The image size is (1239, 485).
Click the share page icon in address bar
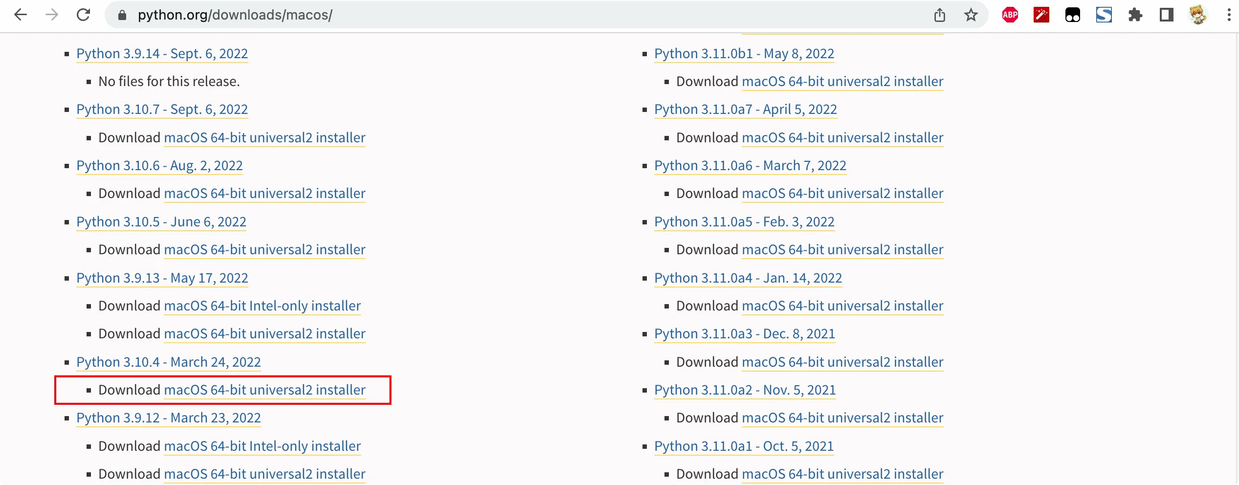tap(939, 15)
